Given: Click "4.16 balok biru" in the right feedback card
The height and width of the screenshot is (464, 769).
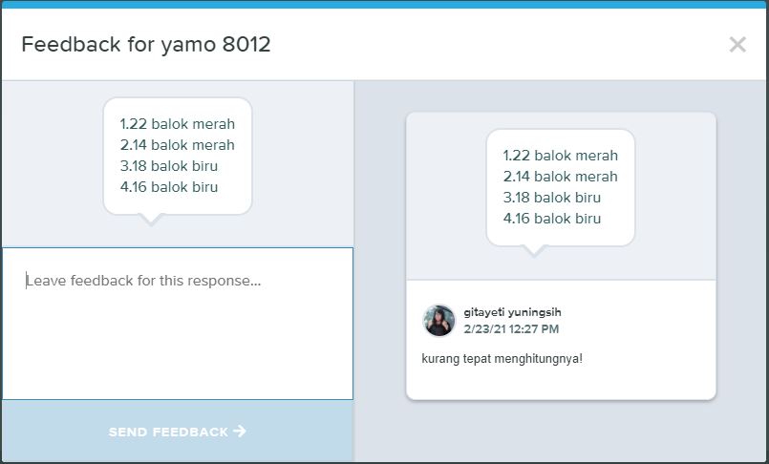Looking at the screenshot, I should [x=552, y=219].
